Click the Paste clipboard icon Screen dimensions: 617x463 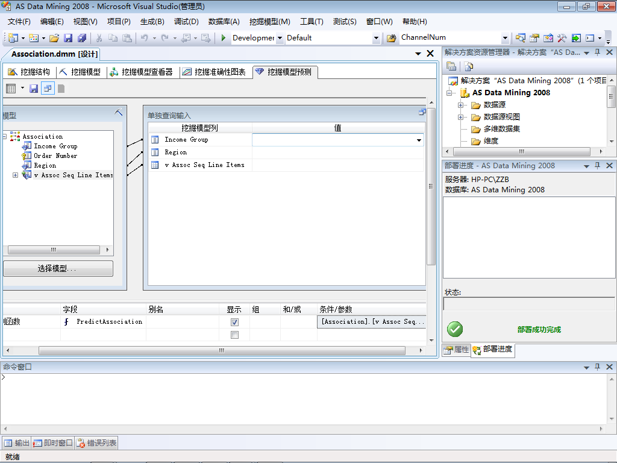(127, 38)
